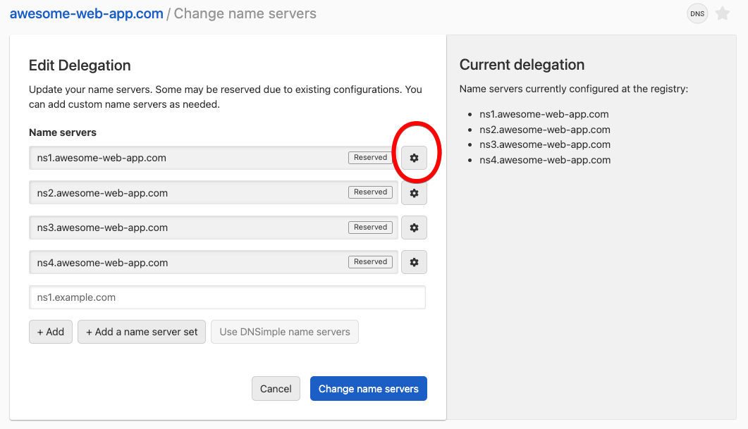
Task: Click the gear icon next to ns2.awesome-web-app.com
Action: (414, 192)
